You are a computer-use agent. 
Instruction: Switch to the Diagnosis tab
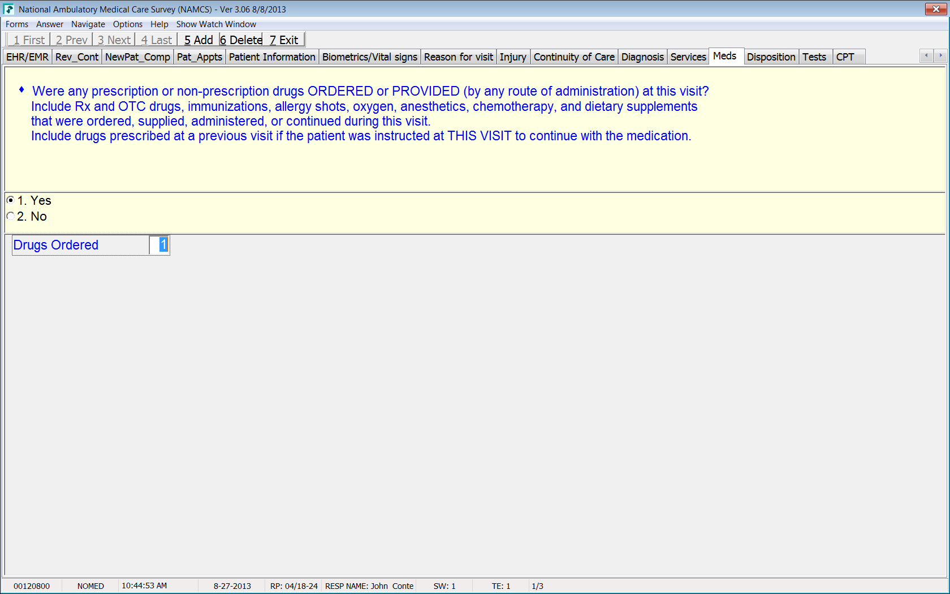tap(642, 57)
